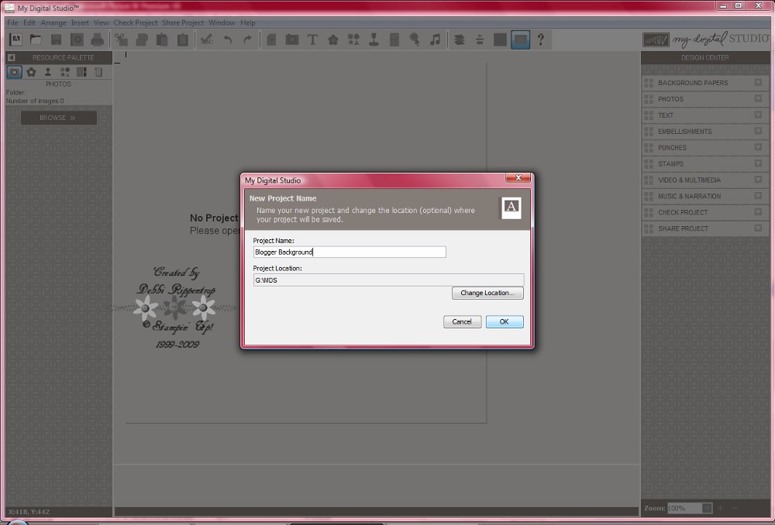Open the File menu

click(12, 22)
